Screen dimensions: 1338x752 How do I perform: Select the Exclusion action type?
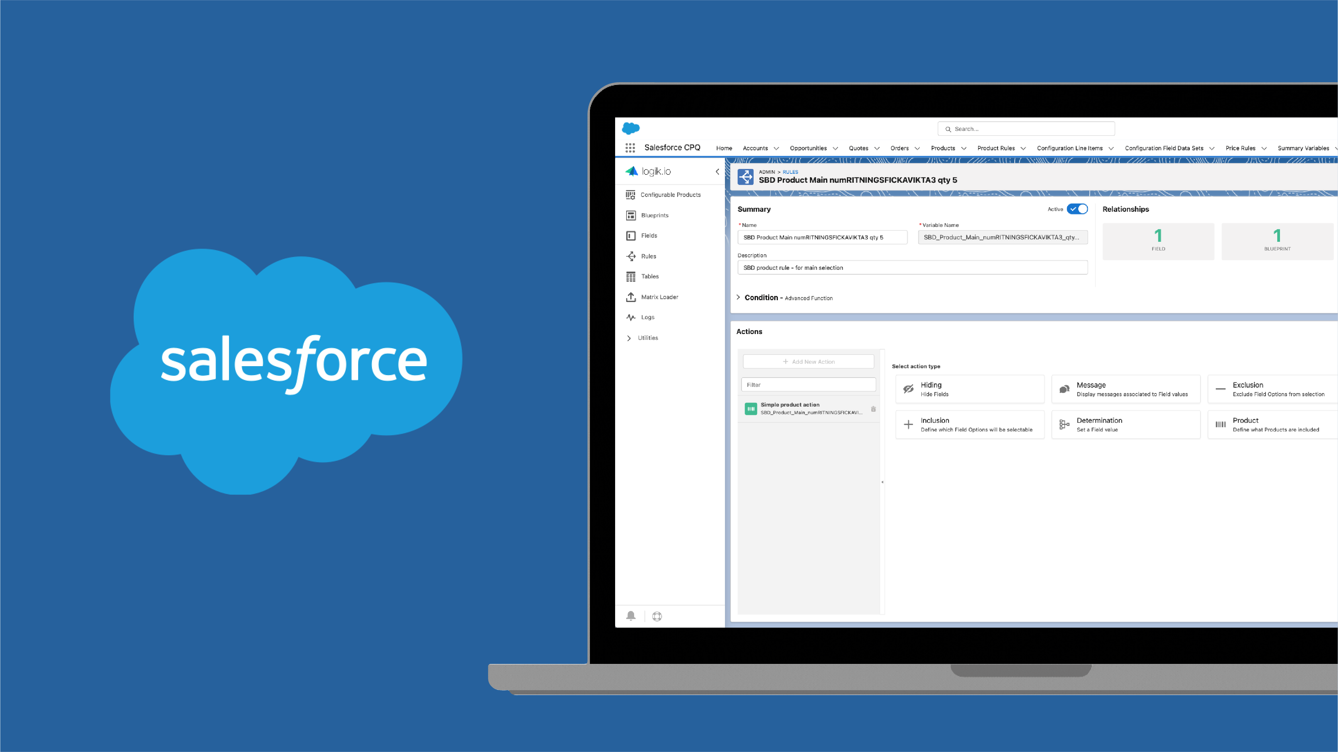coord(1273,389)
